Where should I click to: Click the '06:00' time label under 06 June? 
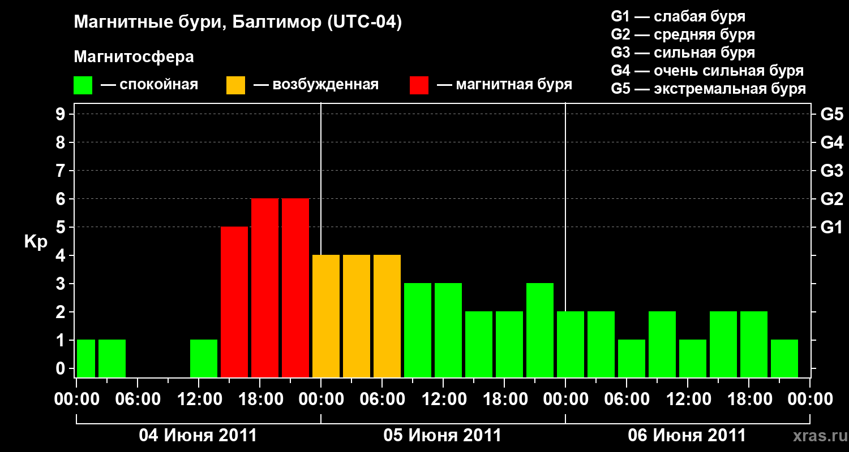tap(627, 399)
